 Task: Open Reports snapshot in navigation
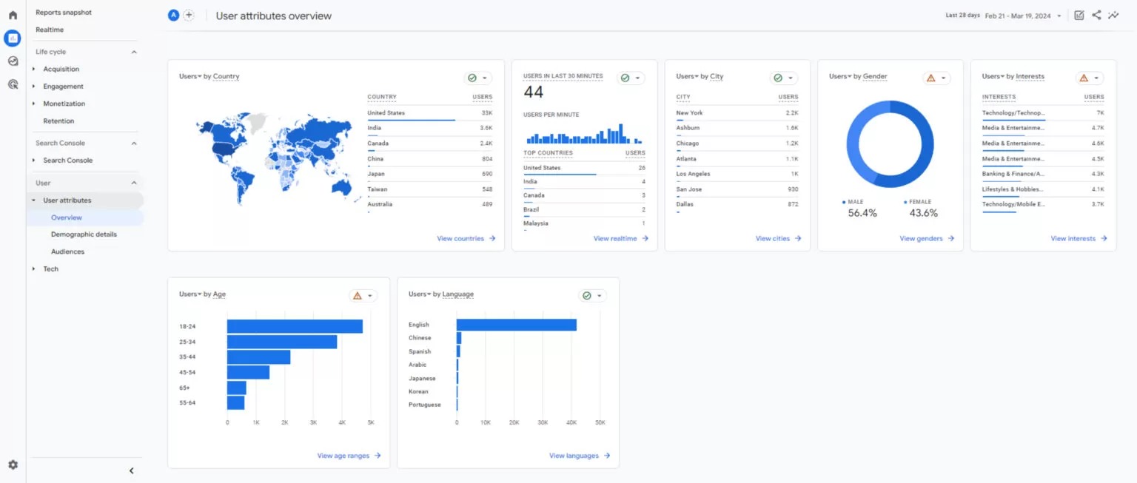tap(64, 13)
